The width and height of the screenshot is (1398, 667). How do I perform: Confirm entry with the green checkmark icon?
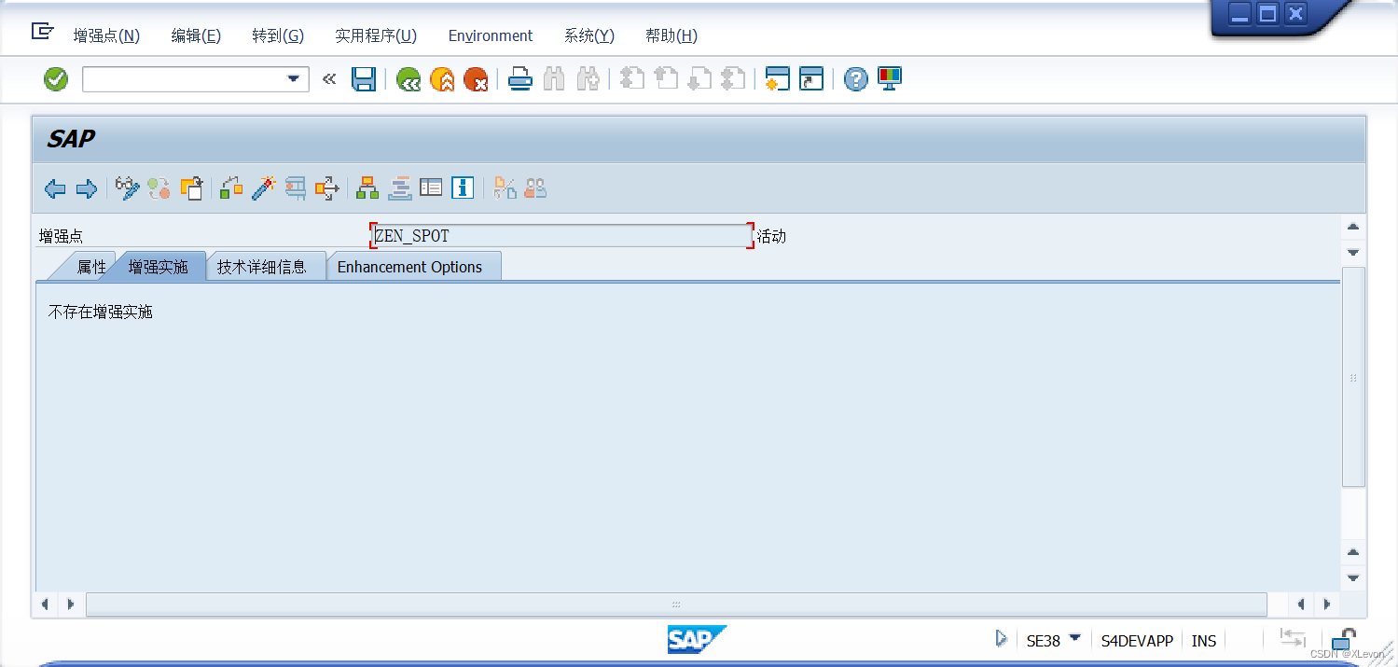tap(55, 78)
